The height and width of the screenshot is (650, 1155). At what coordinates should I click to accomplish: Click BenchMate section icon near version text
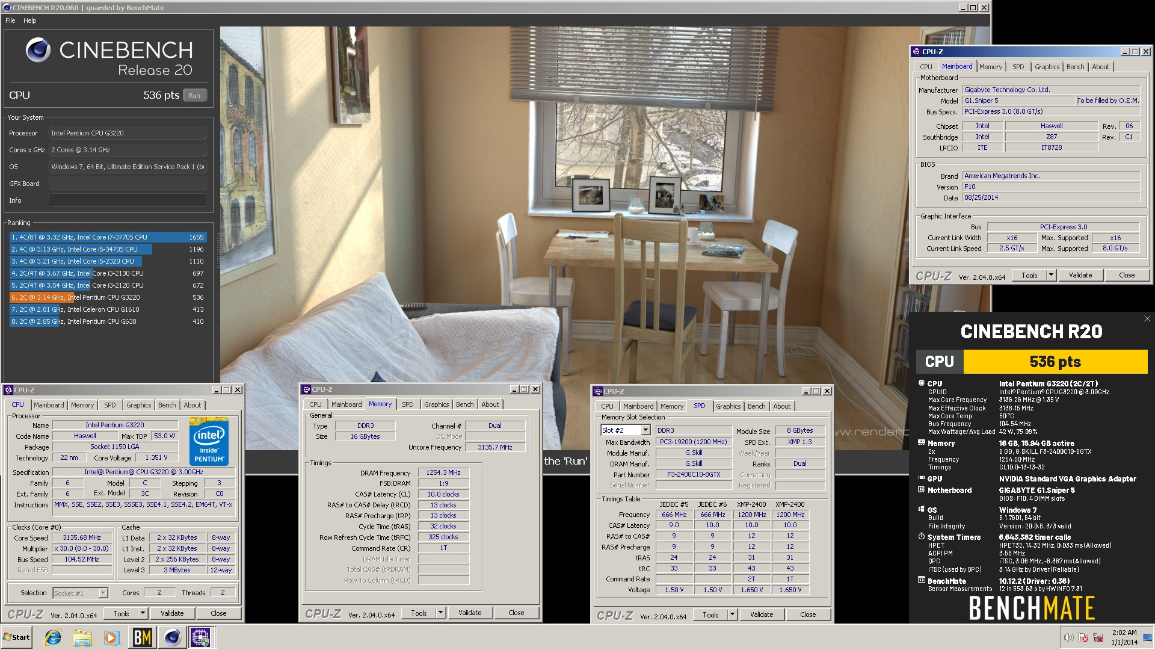(921, 580)
